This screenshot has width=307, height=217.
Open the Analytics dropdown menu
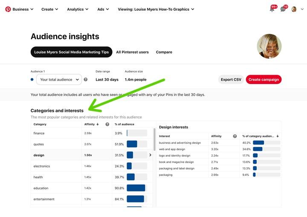78,9
